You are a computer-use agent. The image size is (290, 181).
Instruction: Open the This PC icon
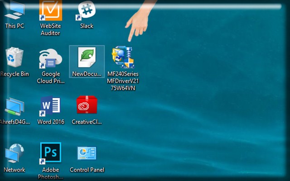click(14, 11)
